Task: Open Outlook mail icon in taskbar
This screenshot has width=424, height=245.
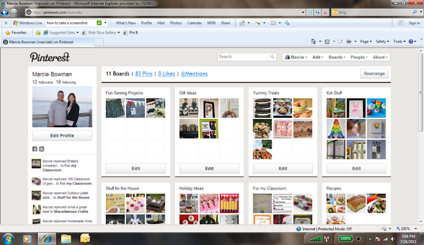Action: 85,239
